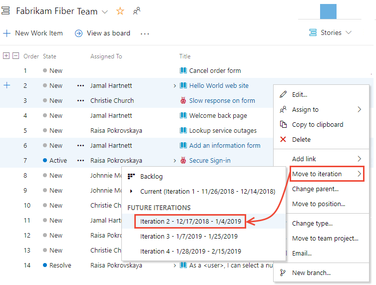
Task: Click the add plus icon on row 2
Action: tap(6, 85)
